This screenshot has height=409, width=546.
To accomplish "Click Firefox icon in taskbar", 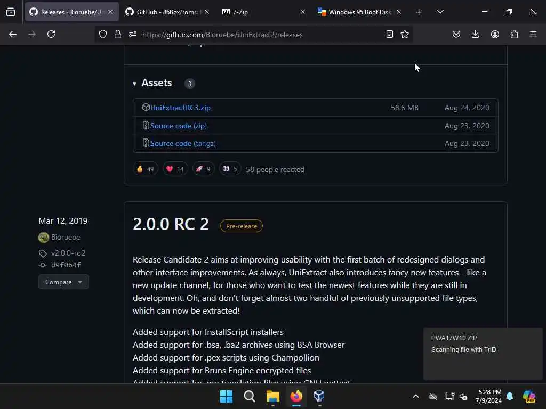I will [x=296, y=396].
